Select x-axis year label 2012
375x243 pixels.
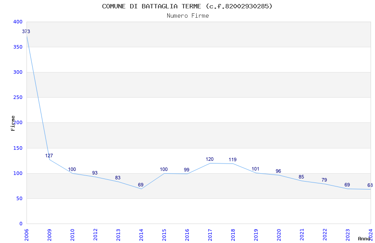pyautogui.click(x=95, y=235)
